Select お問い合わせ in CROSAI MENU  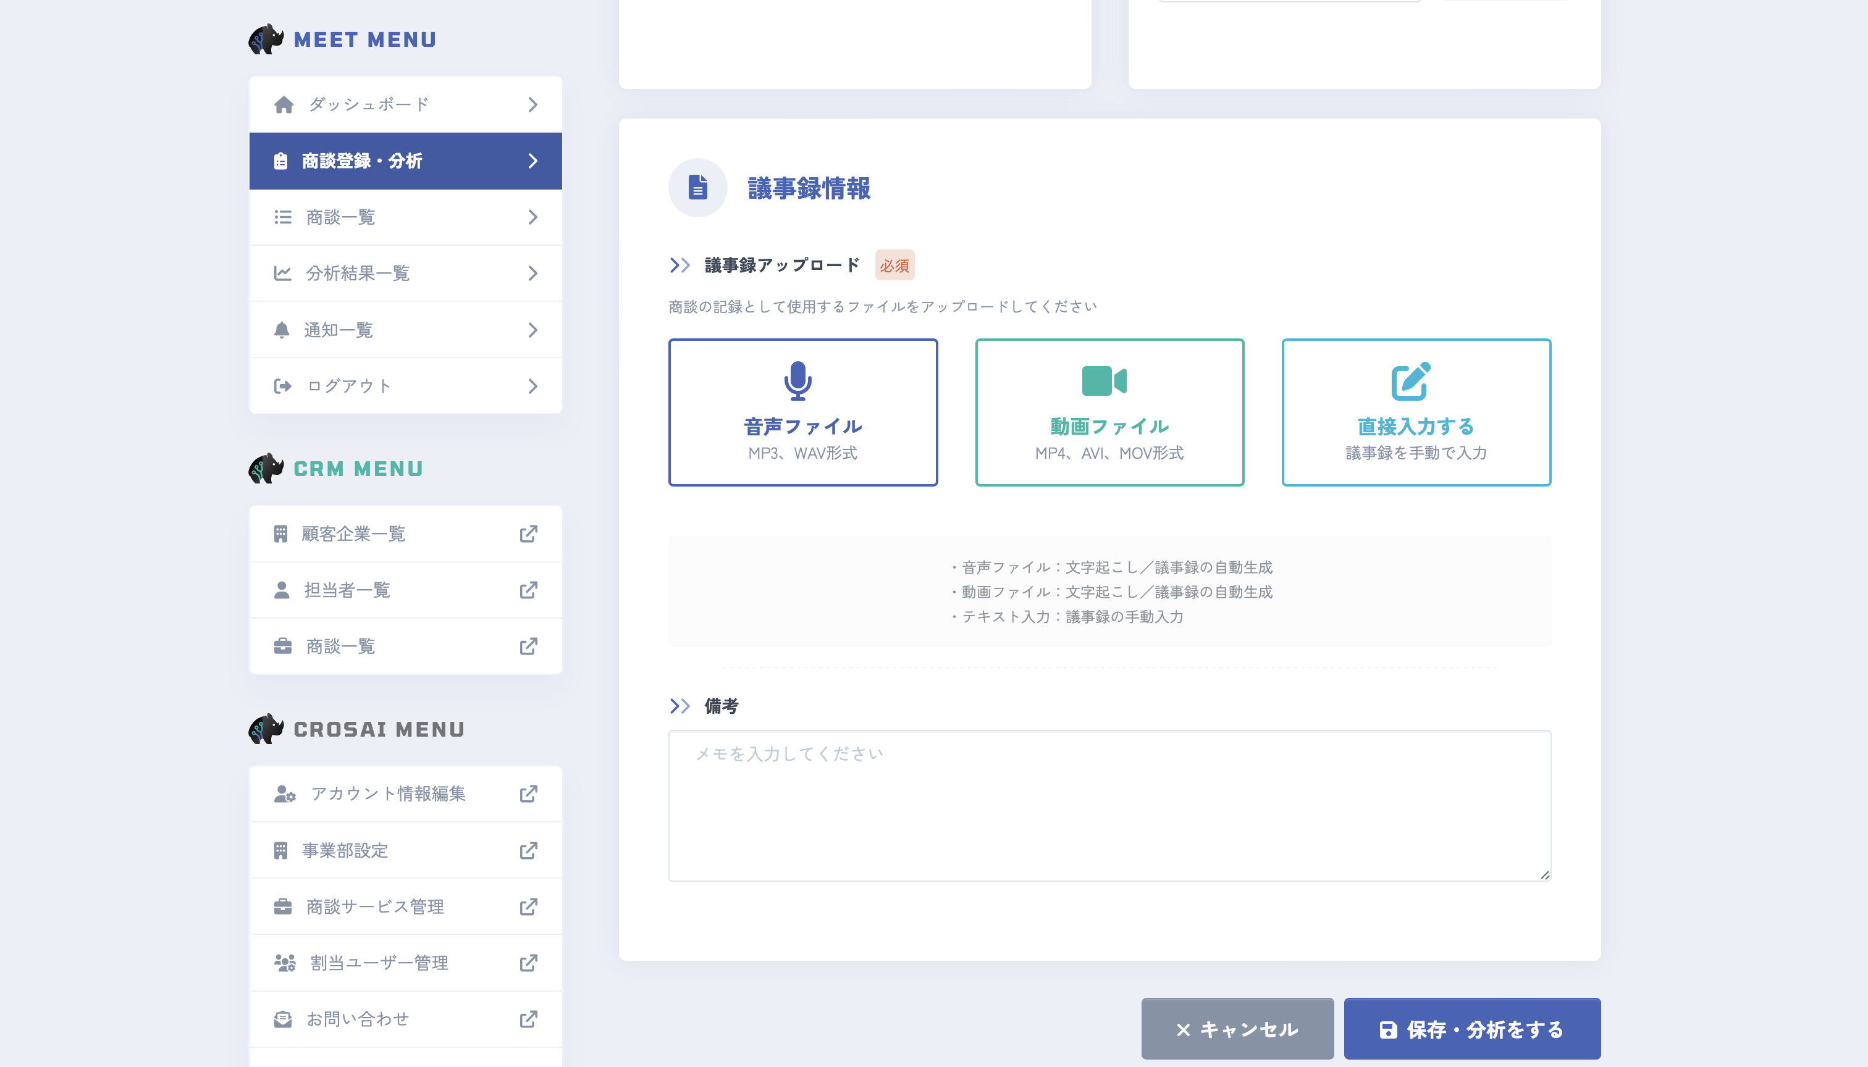click(x=357, y=1018)
